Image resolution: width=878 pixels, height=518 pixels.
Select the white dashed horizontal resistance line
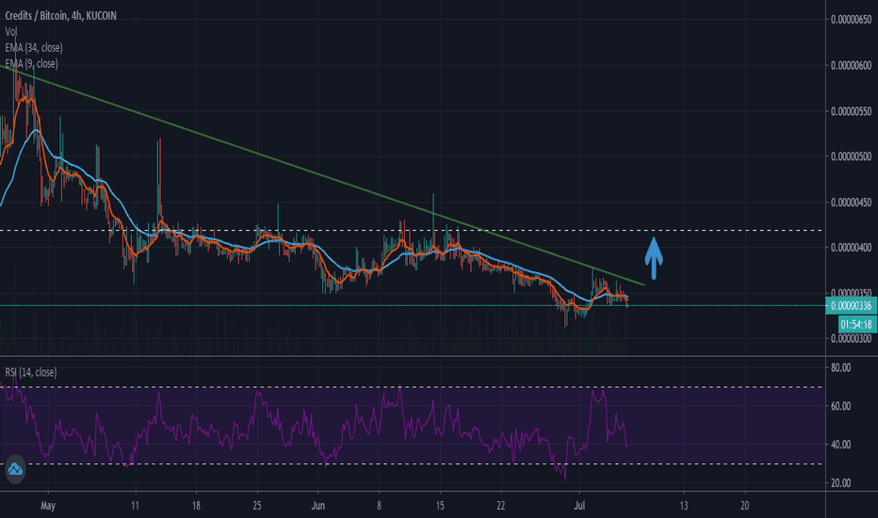point(412,230)
